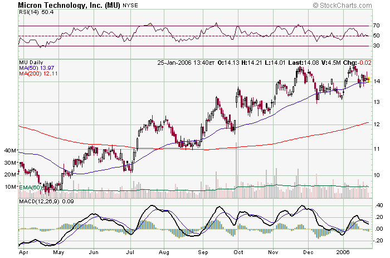
Task: Click price axis label 12
Action: tap(376, 125)
